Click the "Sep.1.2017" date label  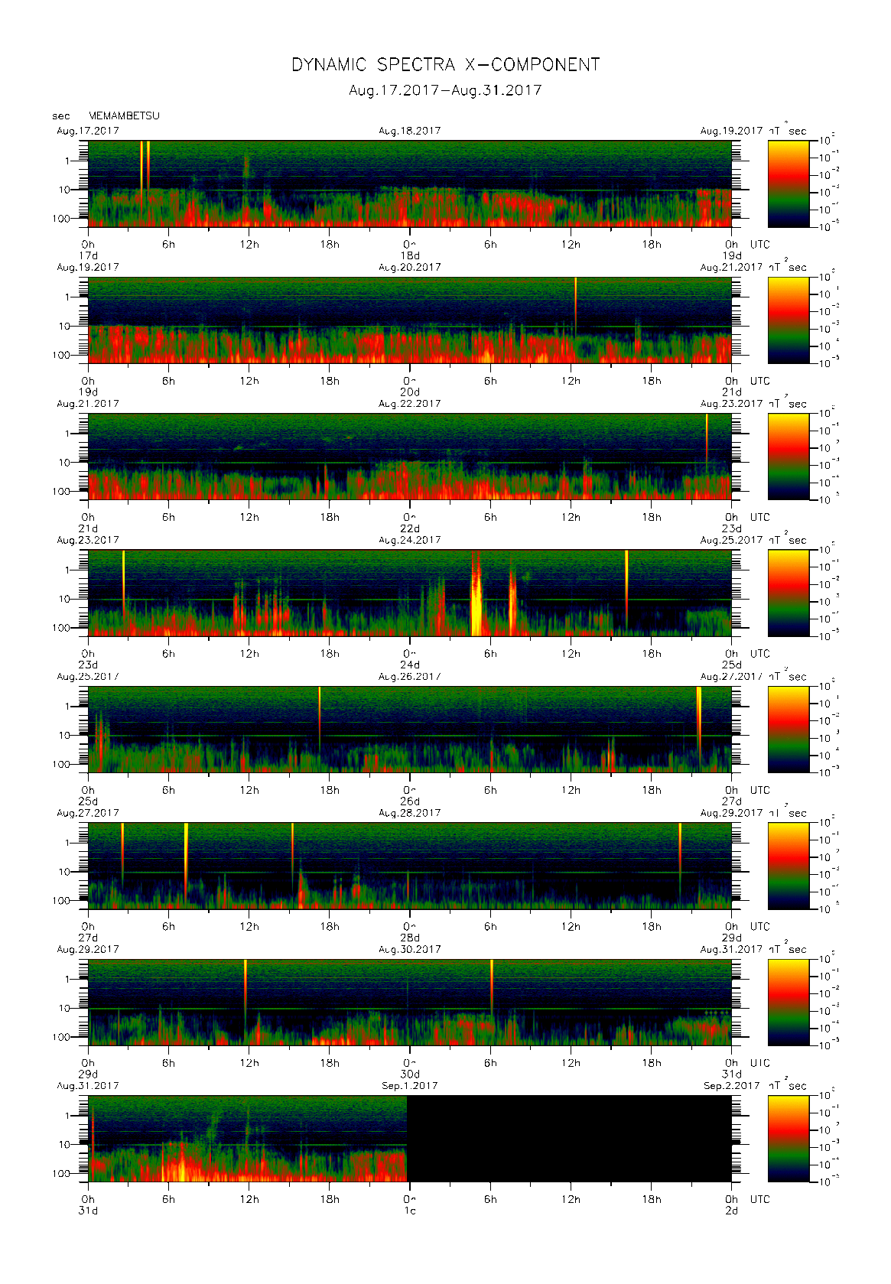pos(410,1086)
